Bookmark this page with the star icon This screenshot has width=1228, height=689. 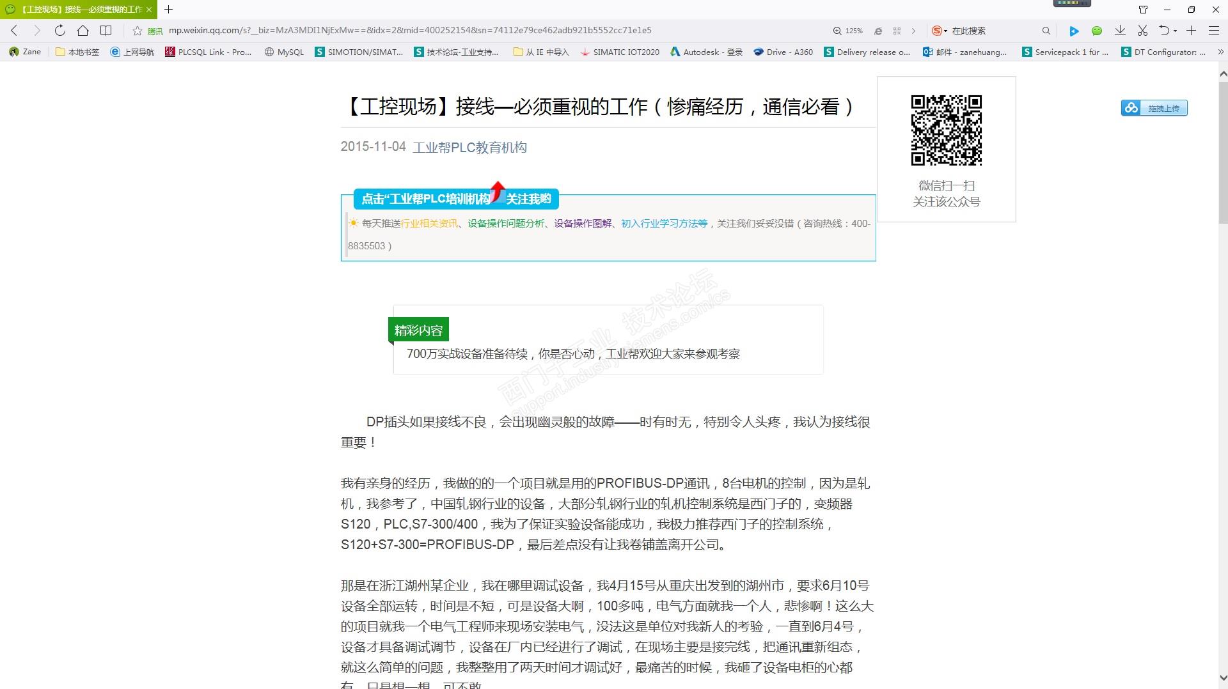tap(137, 31)
